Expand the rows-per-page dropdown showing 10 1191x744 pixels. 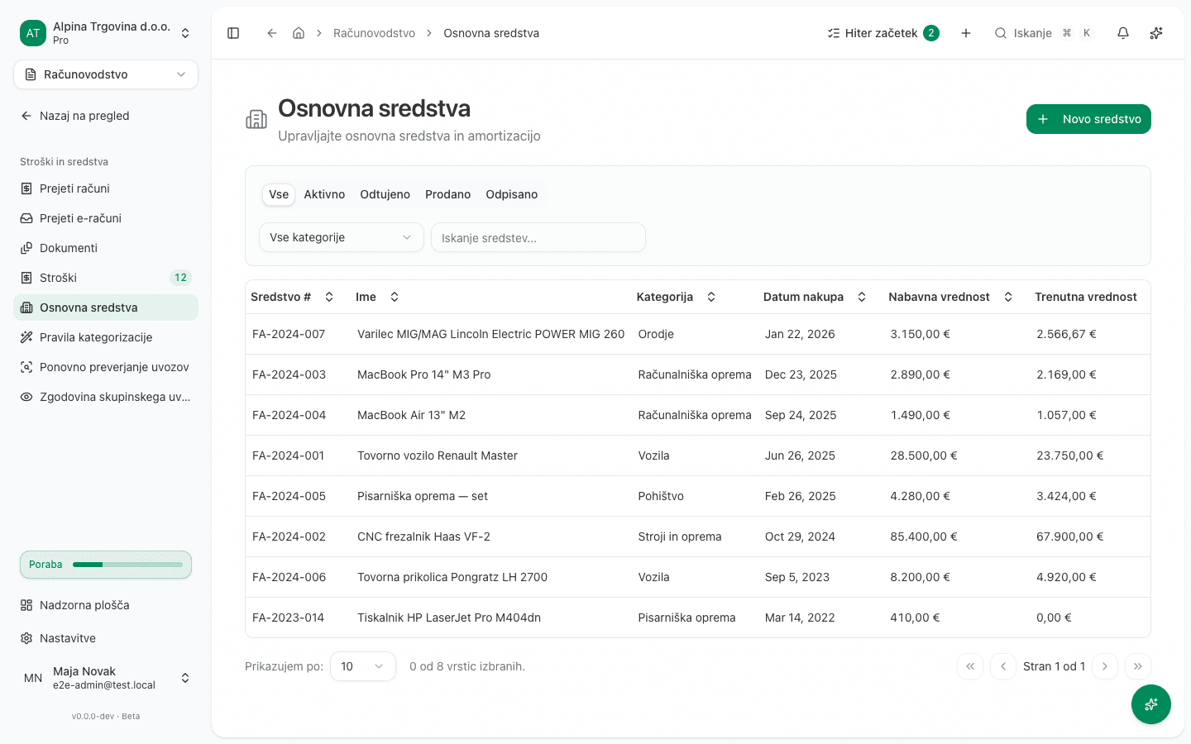(363, 666)
